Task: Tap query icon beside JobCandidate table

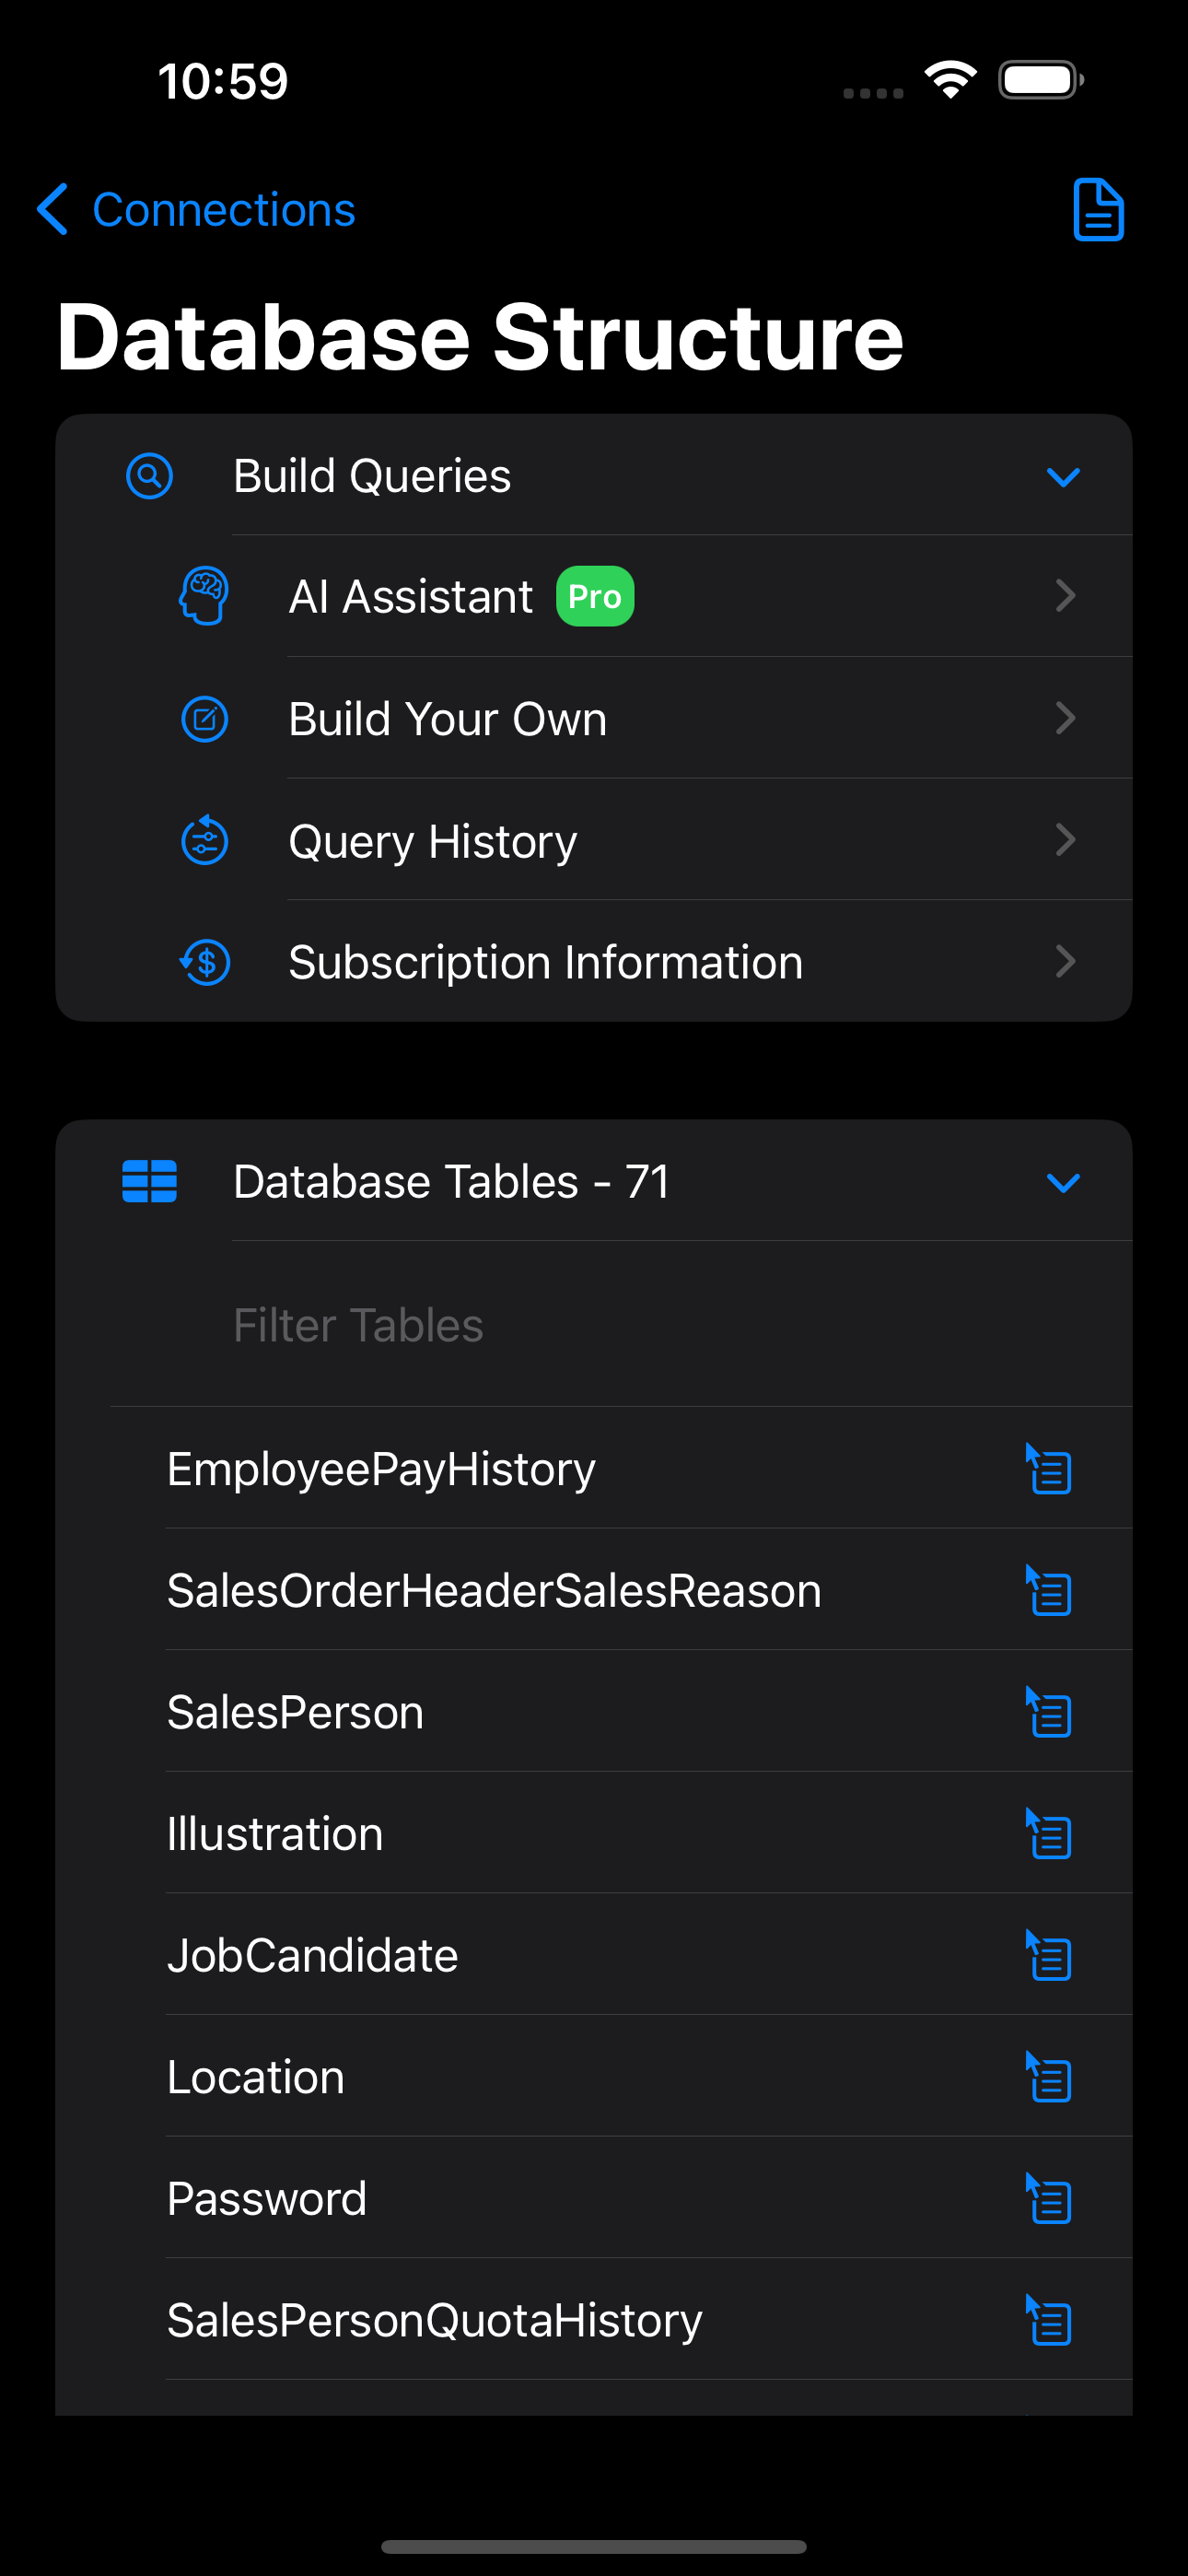Action: pyautogui.click(x=1048, y=1954)
